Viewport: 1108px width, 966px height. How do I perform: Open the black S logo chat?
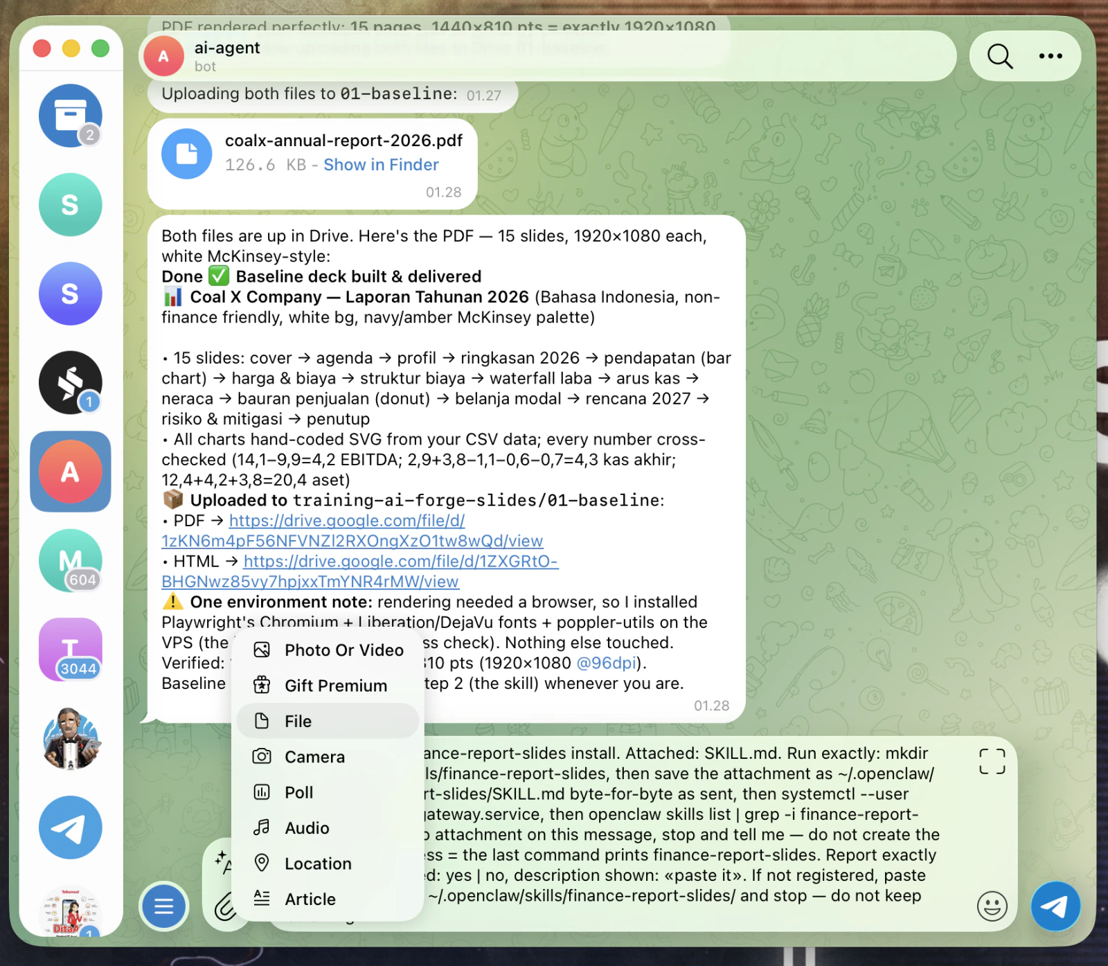point(71,383)
